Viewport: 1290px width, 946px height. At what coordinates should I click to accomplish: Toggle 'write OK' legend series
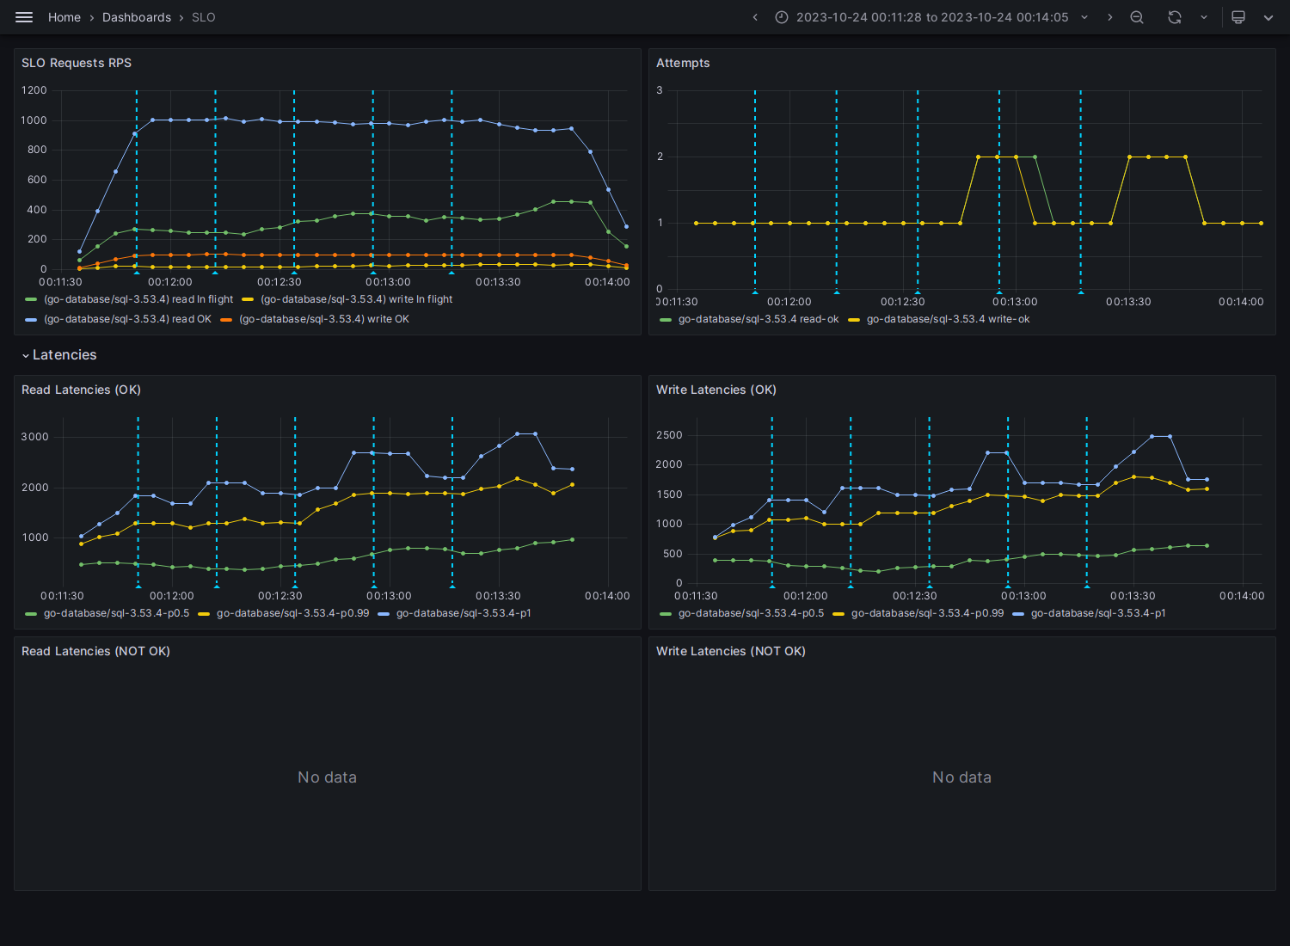click(324, 319)
